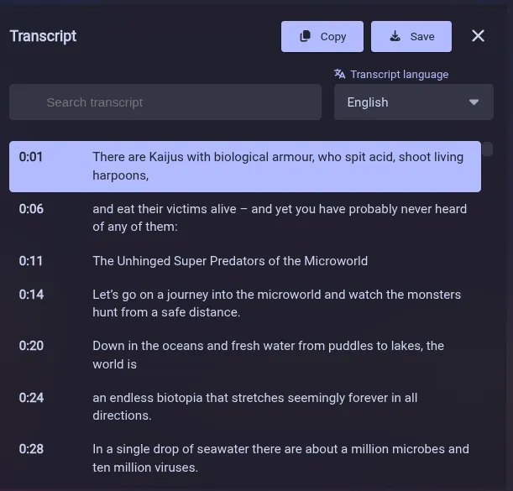The width and height of the screenshot is (513, 491).
Task: Jump to the 0:24 timestamp
Action: (x=31, y=398)
